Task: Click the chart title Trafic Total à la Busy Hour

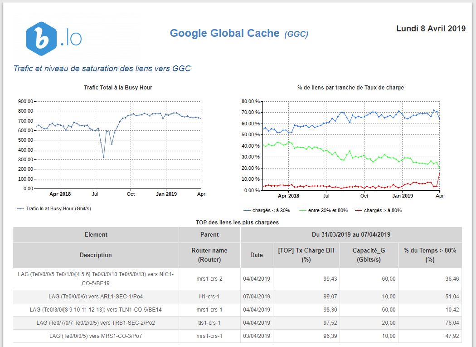Action: 118,88
